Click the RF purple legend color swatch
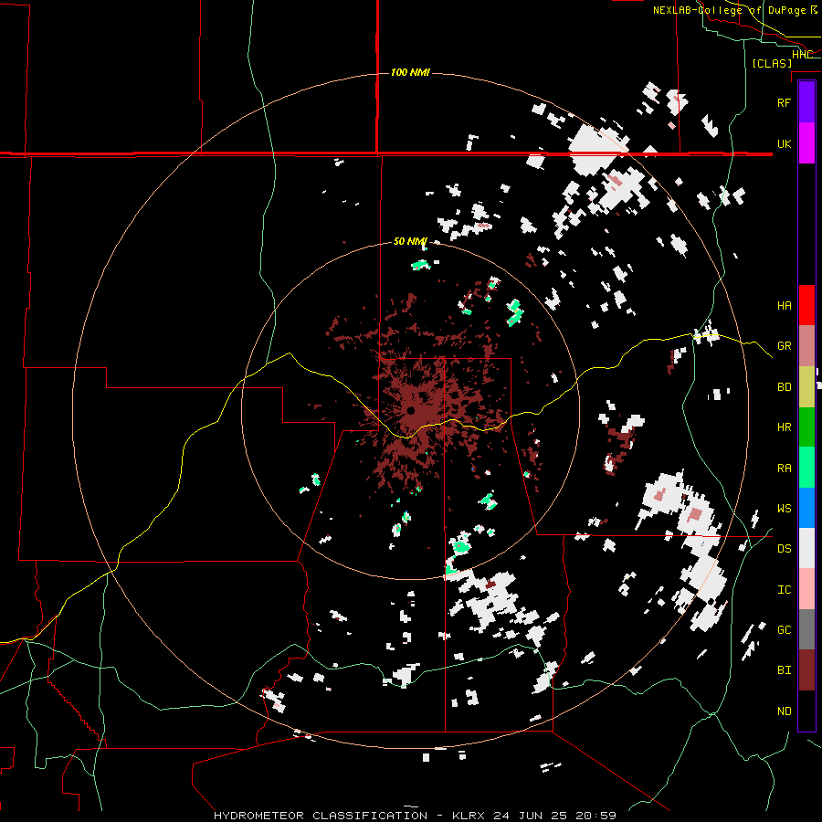The image size is (822, 822). 806,102
